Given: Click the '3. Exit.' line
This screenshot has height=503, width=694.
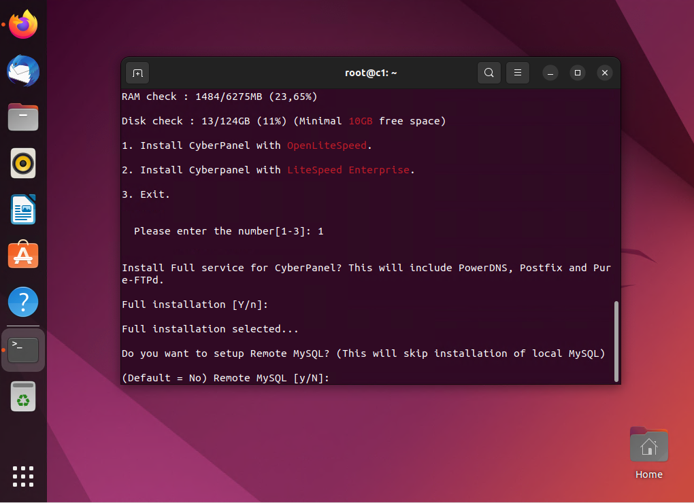Looking at the screenshot, I should pos(146,194).
